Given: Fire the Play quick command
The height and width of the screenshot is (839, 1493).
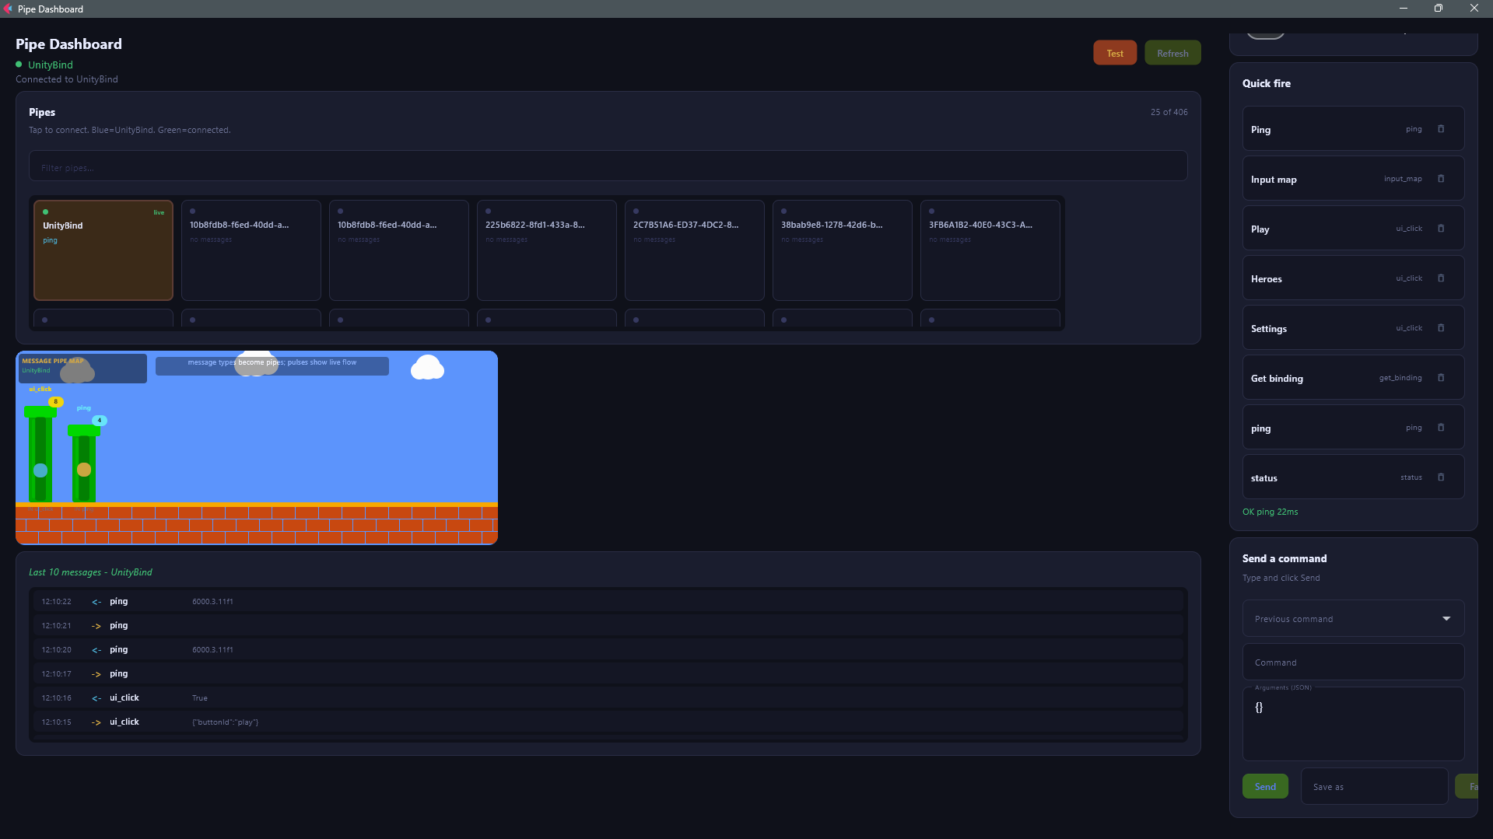Looking at the screenshot, I should point(1353,229).
